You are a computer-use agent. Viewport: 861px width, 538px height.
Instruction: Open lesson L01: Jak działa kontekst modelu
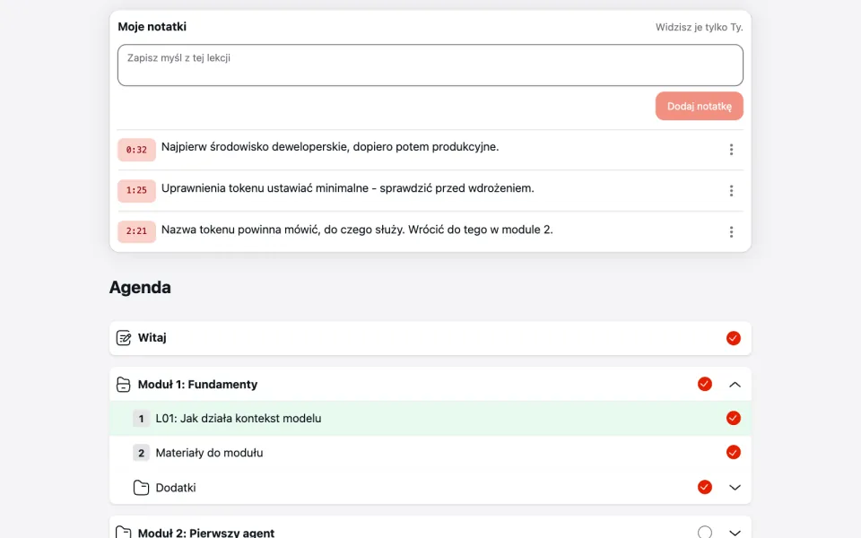430,419
